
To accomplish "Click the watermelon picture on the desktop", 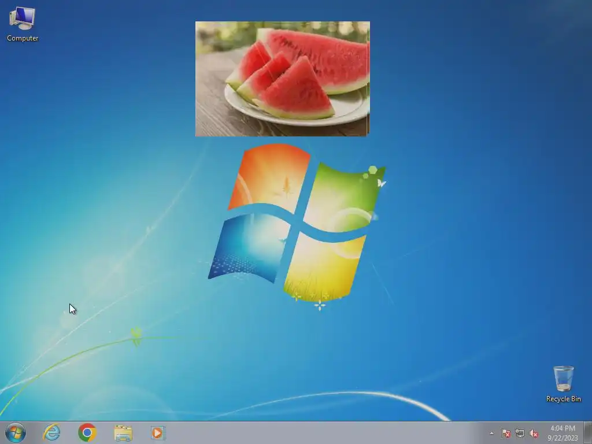I will (282, 79).
